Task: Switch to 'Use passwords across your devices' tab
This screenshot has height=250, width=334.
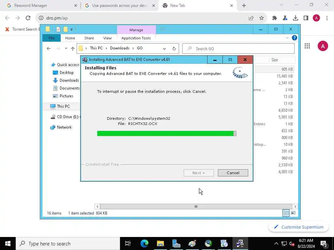Action: point(120,6)
